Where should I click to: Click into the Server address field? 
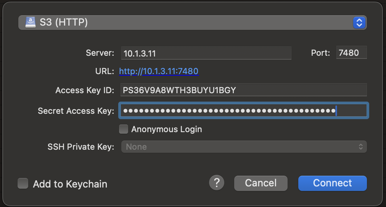(x=206, y=53)
